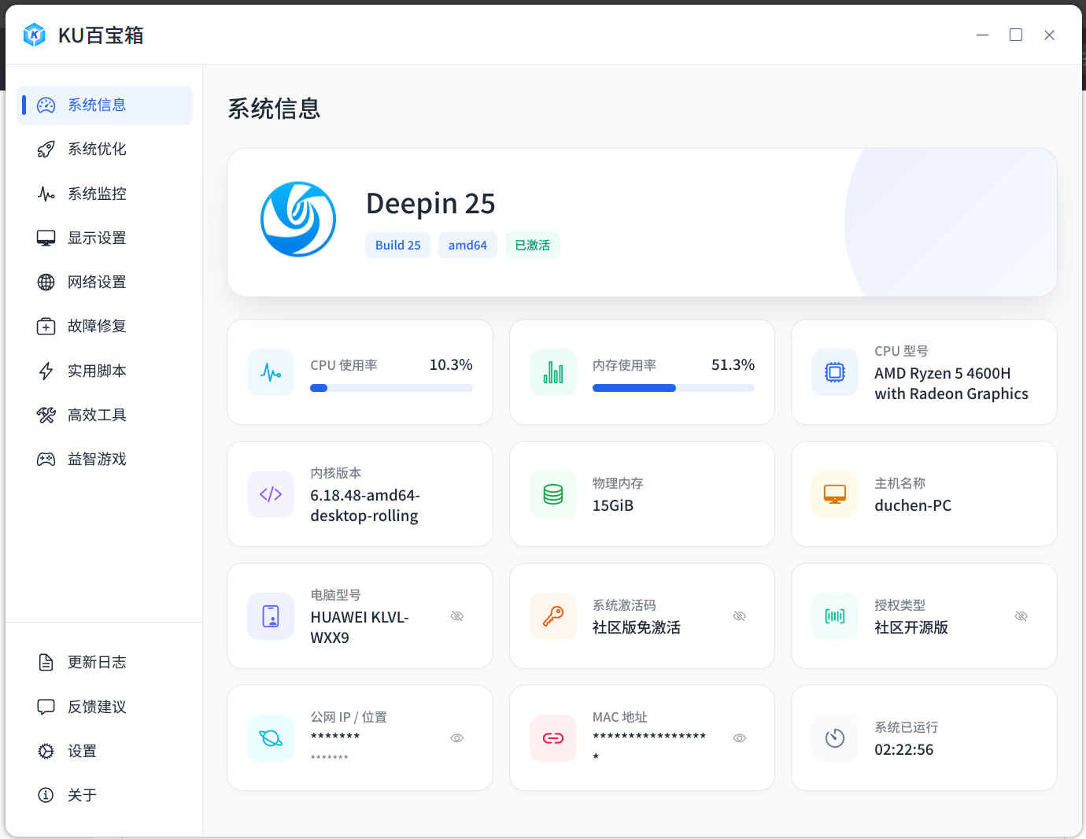Open 高效工具 in the sidebar
This screenshot has height=839, width=1086.
(105, 415)
